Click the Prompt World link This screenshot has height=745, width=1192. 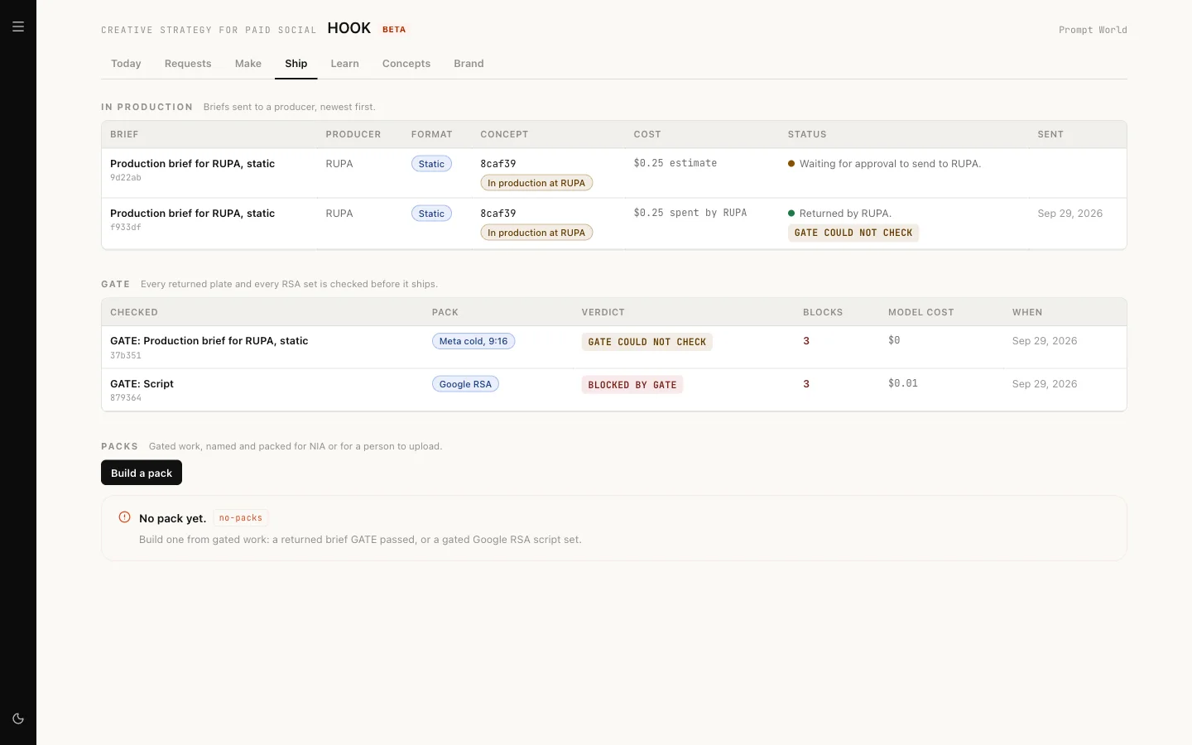point(1093,30)
